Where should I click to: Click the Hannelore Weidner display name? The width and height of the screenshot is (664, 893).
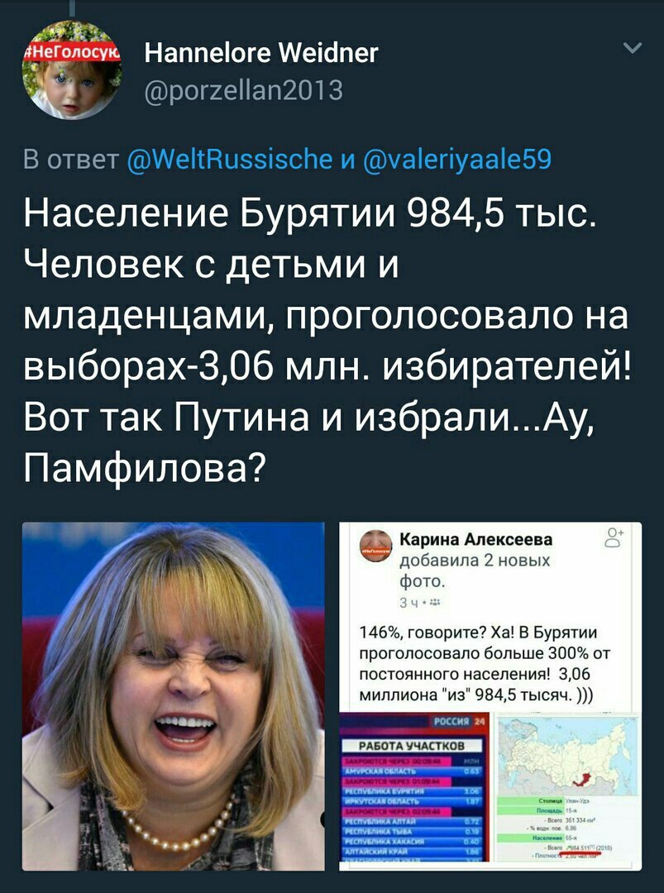(x=261, y=54)
